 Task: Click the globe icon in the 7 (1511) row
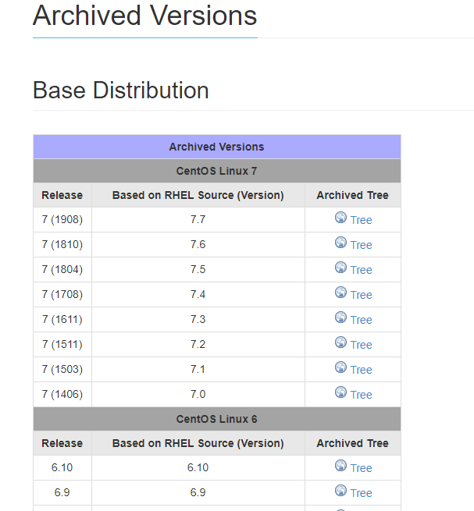(x=340, y=342)
